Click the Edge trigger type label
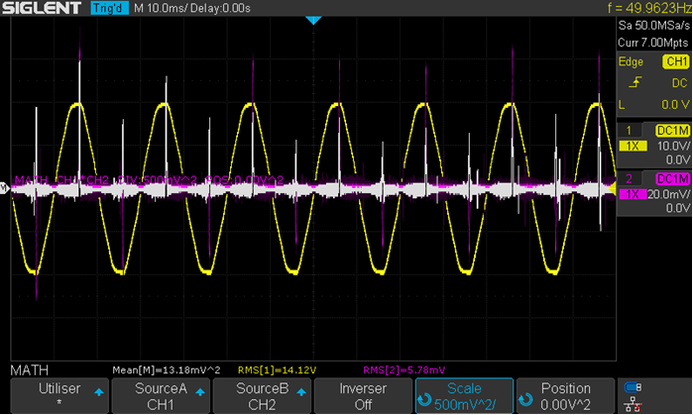Screen dimensions: 693x415 631,61
